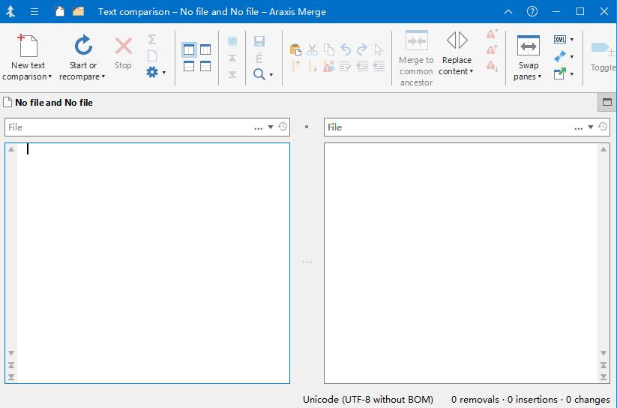Image resolution: width=617 pixels, height=408 pixels.
Task: Click the Copy pages icon
Action: [329, 49]
